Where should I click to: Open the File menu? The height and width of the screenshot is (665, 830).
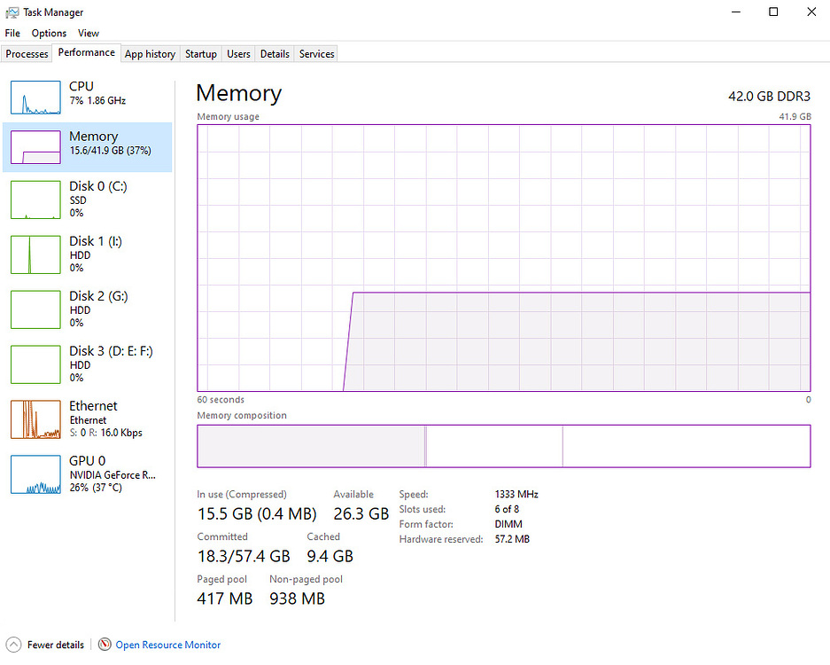pyautogui.click(x=12, y=33)
